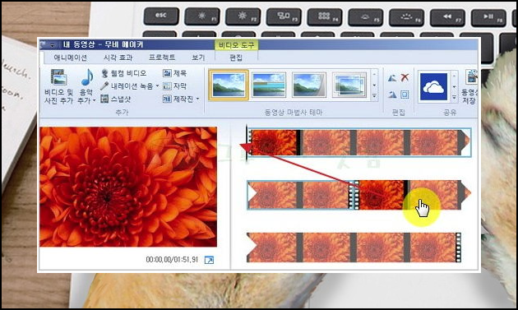
Task: Select the first clip in the bottom timeline row
Action: coord(272,248)
